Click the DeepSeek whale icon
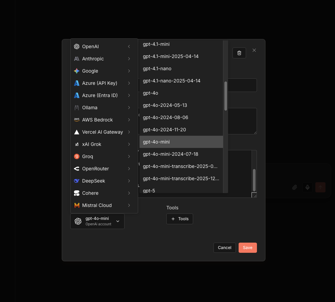Screen dimensions: 335x302 [x=77, y=181]
